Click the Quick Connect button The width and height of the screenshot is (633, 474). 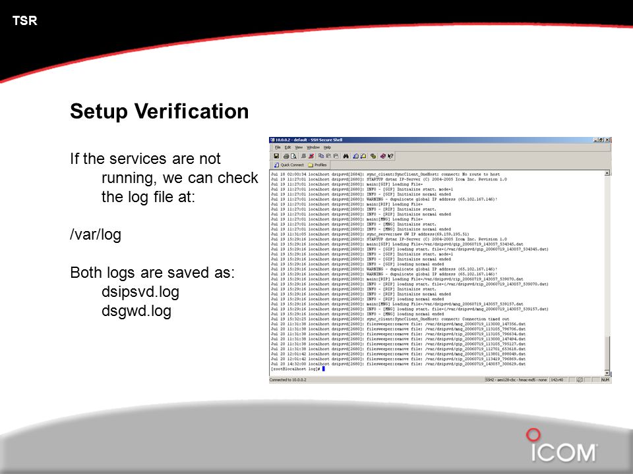point(289,165)
